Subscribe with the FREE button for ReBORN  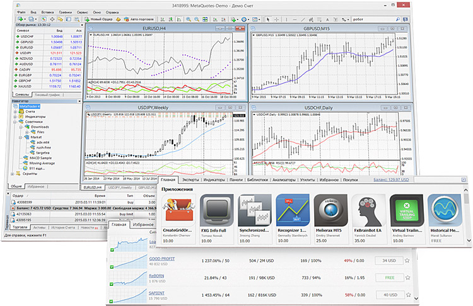click(390, 278)
